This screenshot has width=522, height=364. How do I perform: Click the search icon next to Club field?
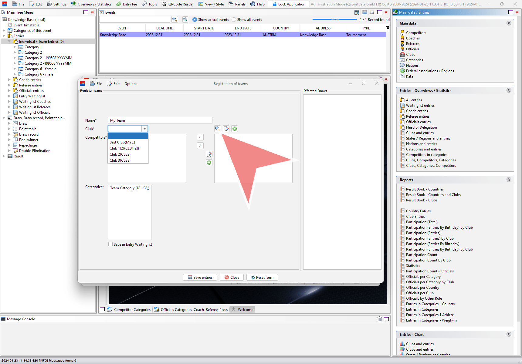pyautogui.click(x=217, y=129)
